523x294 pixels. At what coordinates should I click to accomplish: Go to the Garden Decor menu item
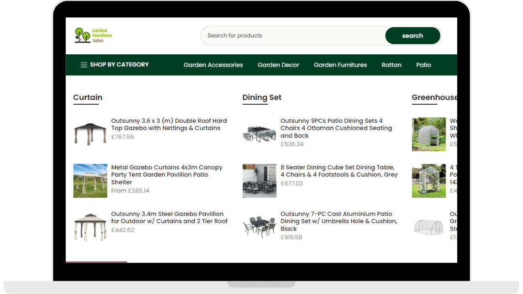click(x=278, y=65)
